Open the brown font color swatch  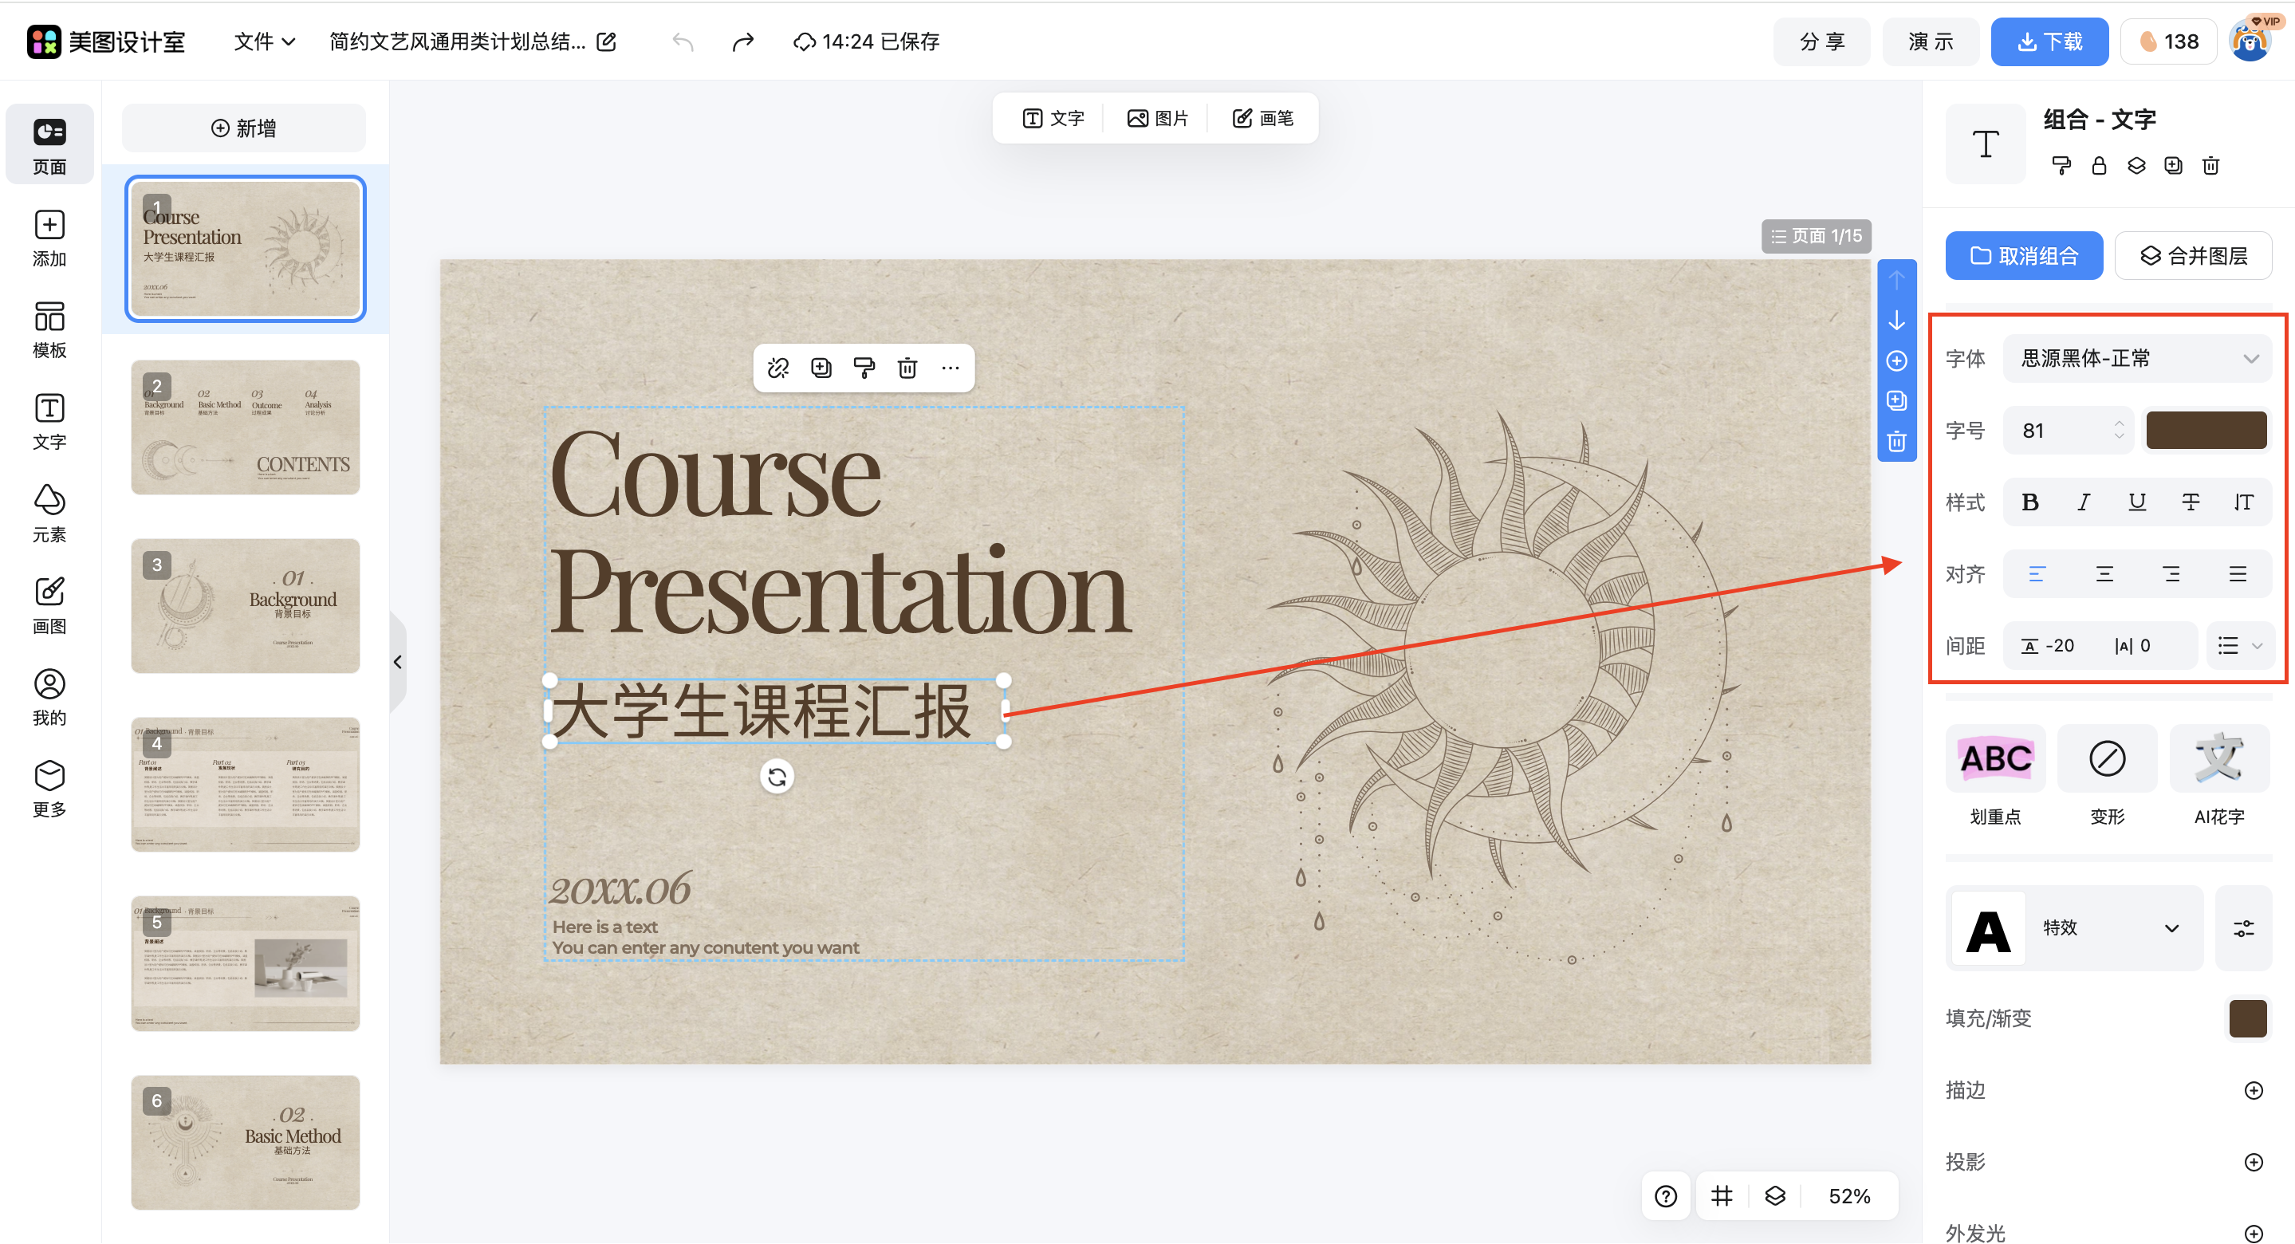pos(2206,431)
